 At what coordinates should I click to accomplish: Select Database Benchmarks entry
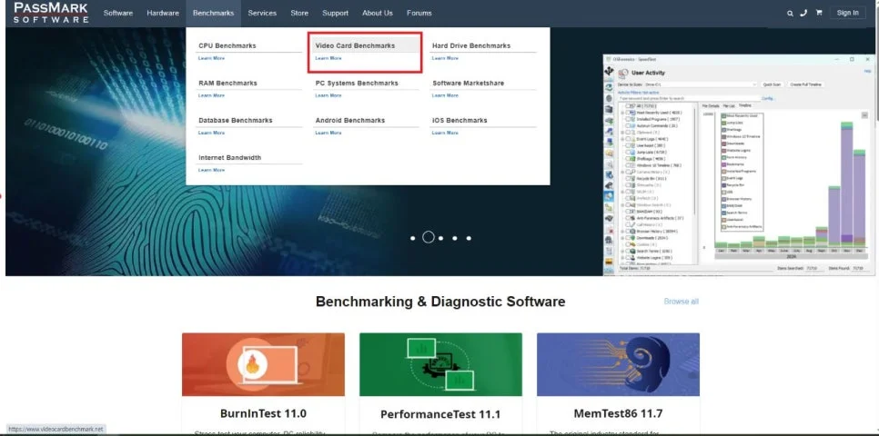236,120
